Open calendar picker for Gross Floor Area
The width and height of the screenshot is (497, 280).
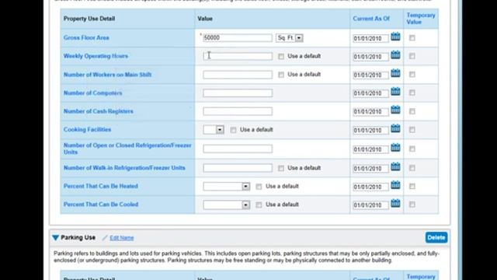pyautogui.click(x=395, y=37)
